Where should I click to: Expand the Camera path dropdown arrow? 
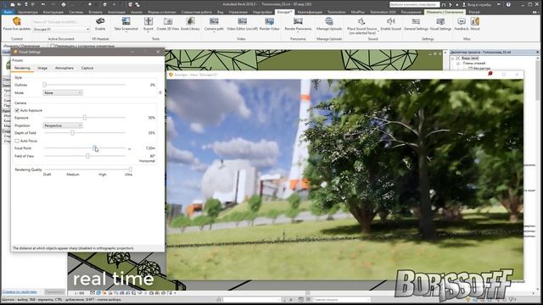[x=214, y=32]
